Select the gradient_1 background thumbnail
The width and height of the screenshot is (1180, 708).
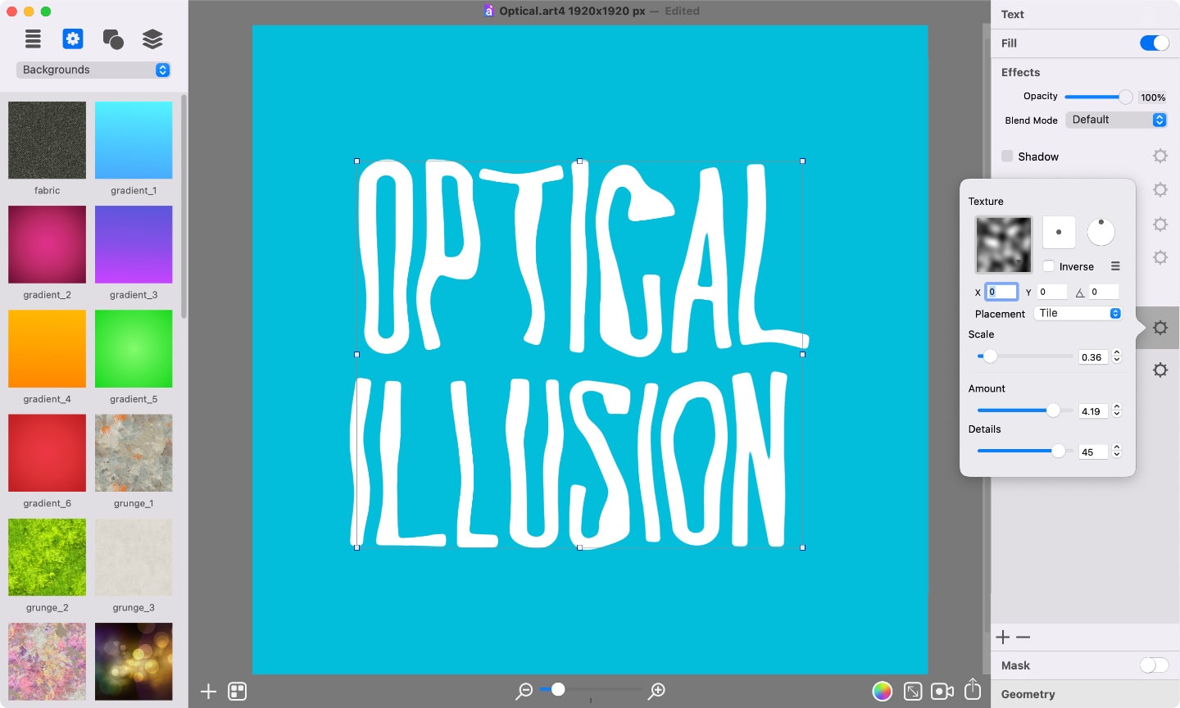click(134, 140)
